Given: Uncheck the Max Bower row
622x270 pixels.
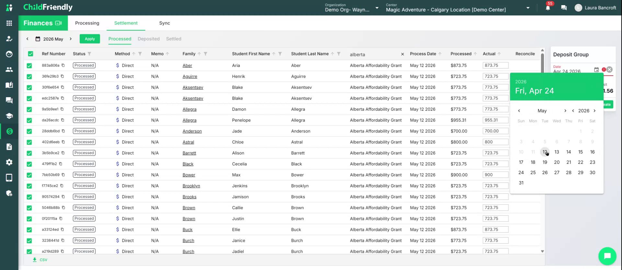Looking at the screenshot, I should point(29,175).
